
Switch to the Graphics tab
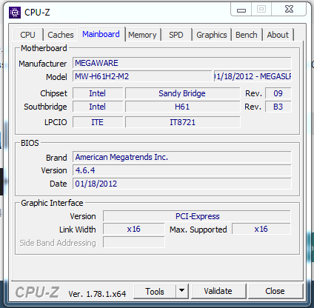(x=212, y=35)
